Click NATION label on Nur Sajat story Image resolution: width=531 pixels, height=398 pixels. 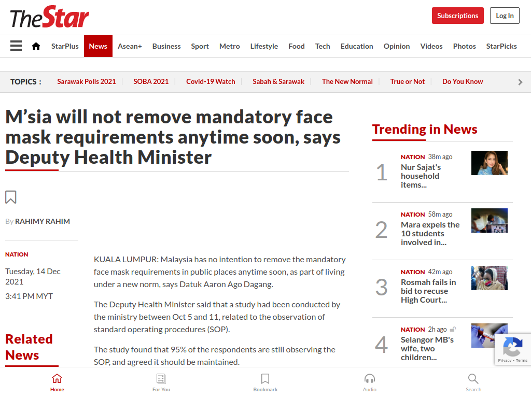pyautogui.click(x=412, y=157)
